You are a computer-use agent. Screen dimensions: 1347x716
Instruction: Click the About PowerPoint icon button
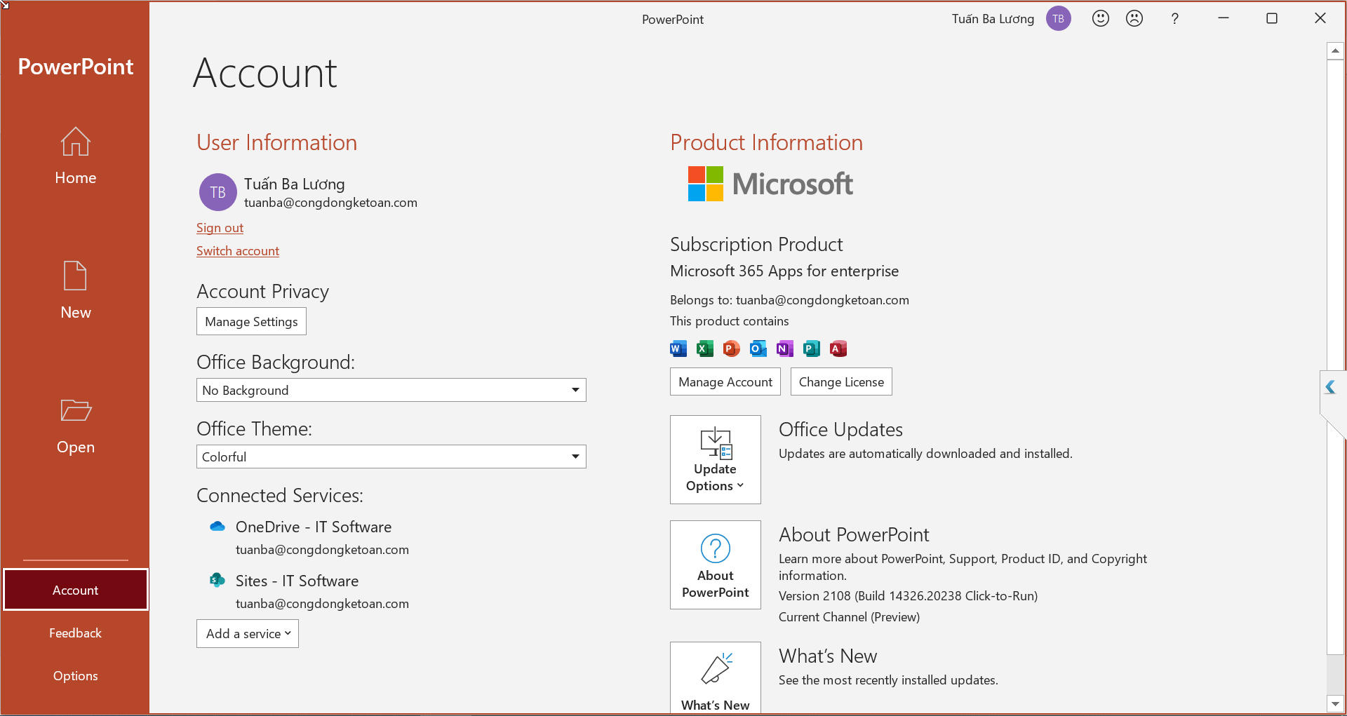716,565
